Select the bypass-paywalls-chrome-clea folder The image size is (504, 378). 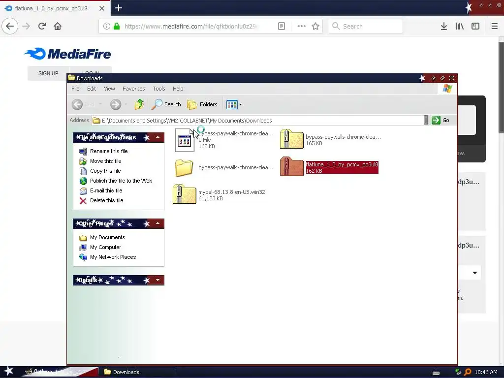[x=224, y=167]
